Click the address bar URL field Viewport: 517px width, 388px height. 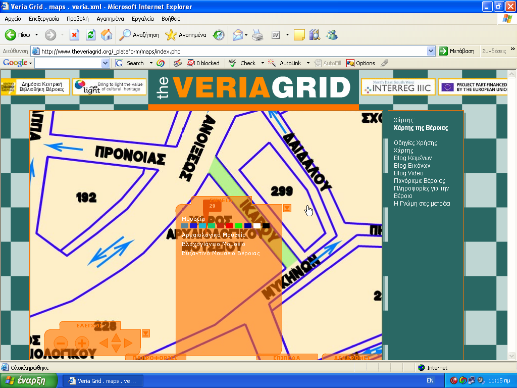pyautogui.click(x=230, y=51)
